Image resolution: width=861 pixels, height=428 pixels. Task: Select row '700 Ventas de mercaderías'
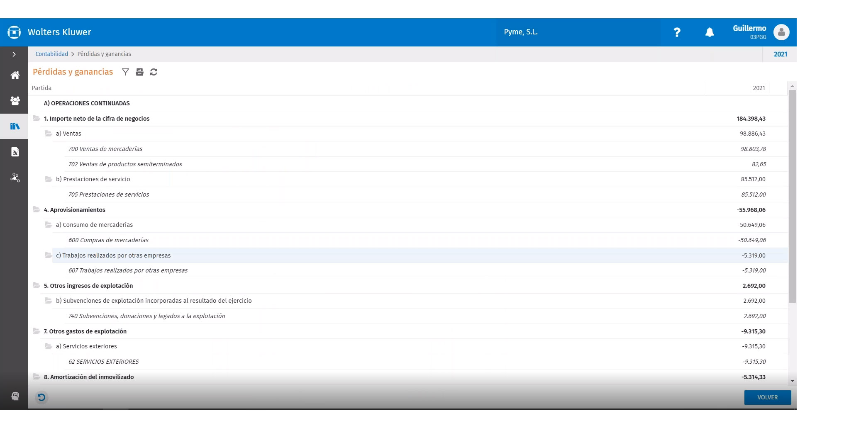(x=105, y=149)
